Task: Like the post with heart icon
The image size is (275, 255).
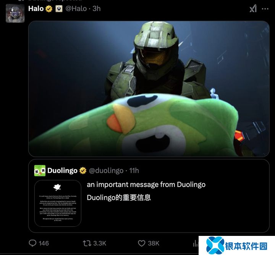Action: tap(142, 243)
